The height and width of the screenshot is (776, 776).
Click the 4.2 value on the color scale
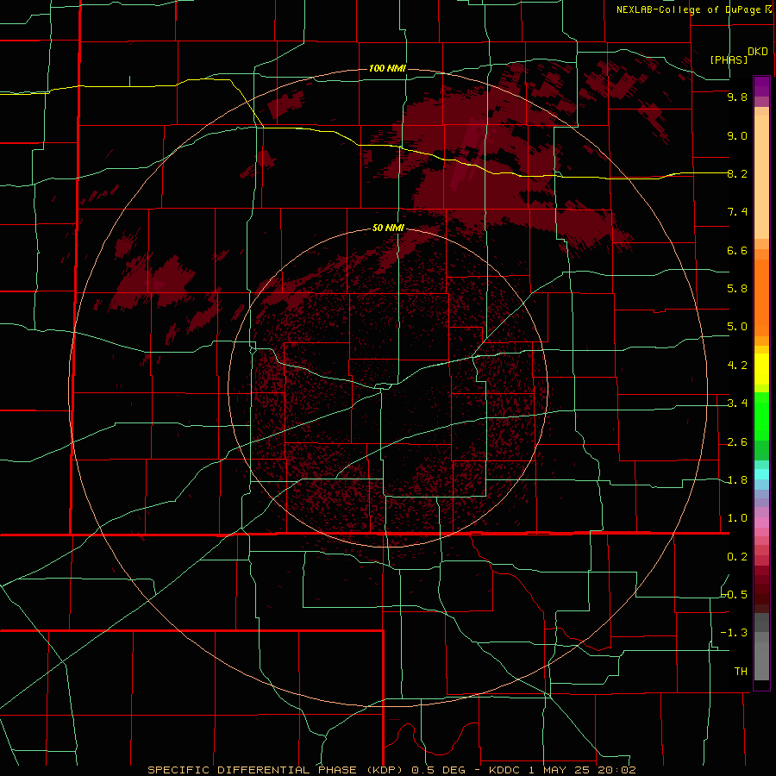737,366
